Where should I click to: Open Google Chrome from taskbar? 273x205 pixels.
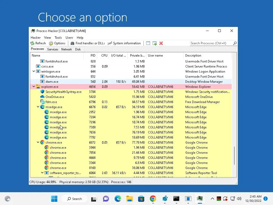pyautogui.click(x=153, y=199)
